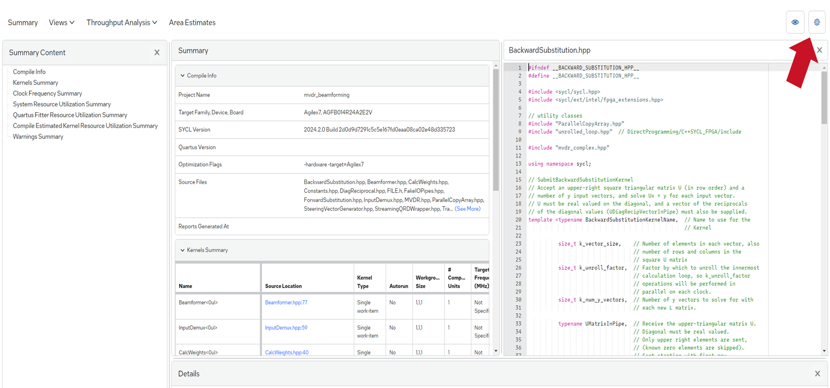Close the BackwardSubstitution.hpp source viewer
The image size is (830, 388).
click(x=819, y=50)
